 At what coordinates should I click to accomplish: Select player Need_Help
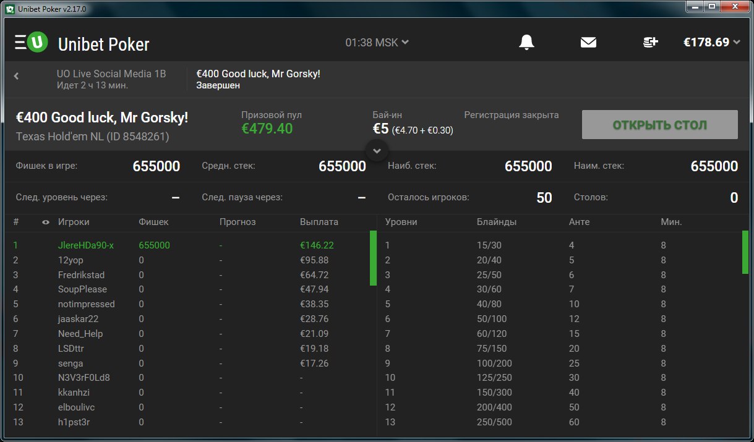80,334
